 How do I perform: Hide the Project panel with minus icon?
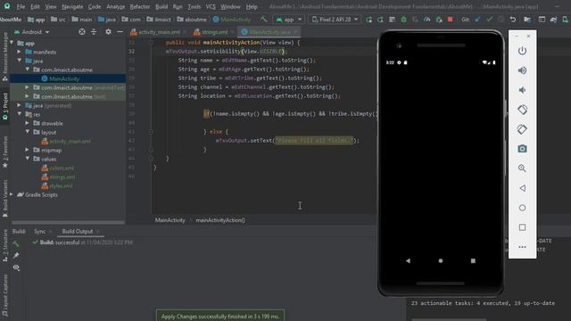pyautogui.click(x=120, y=32)
